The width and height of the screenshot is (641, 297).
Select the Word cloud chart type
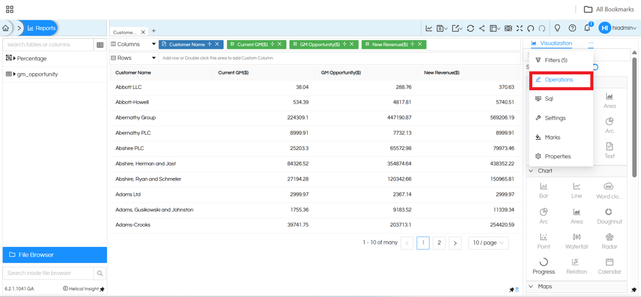[x=609, y=191]
